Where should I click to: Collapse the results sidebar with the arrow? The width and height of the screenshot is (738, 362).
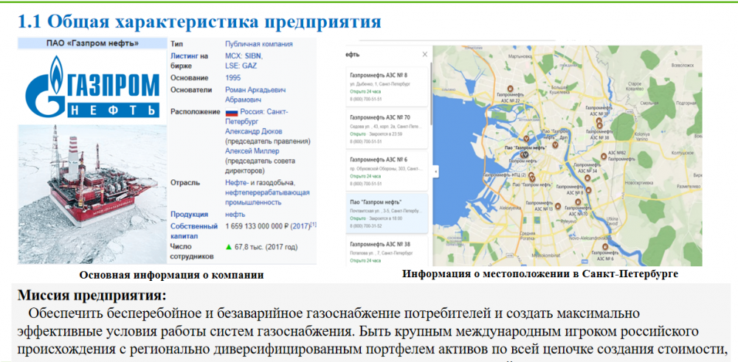point(435,172)
